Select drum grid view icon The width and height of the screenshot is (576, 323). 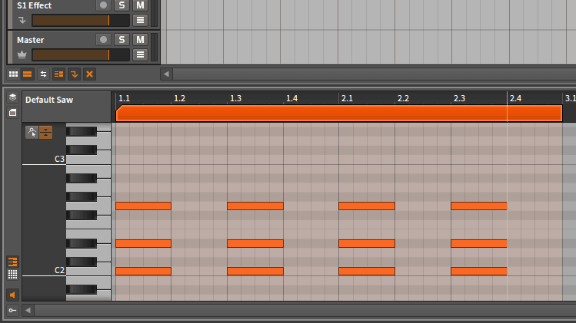point(12,274)
